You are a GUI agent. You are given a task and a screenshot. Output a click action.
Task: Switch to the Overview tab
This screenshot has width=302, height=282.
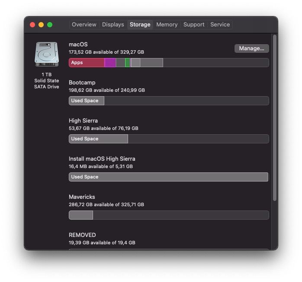coord(84,25)
